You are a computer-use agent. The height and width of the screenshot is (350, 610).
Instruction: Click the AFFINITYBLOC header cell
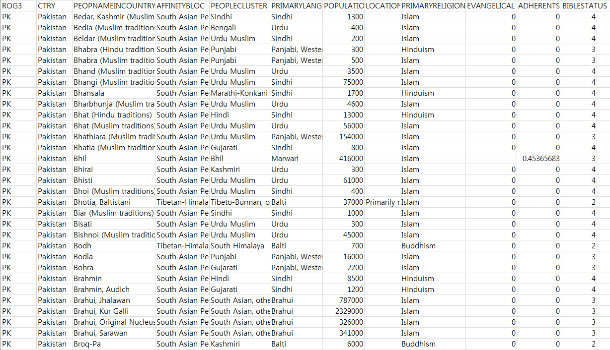(182, 6)
